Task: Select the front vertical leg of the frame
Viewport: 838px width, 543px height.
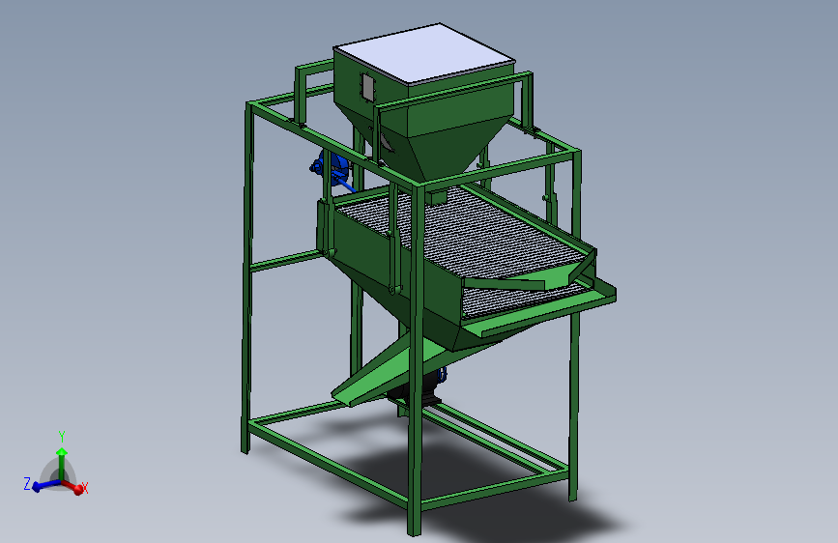Action: tap(416, 358)
